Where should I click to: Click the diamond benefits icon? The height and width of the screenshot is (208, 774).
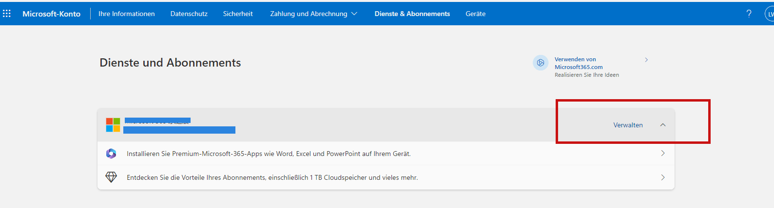(x=111, y=177)
